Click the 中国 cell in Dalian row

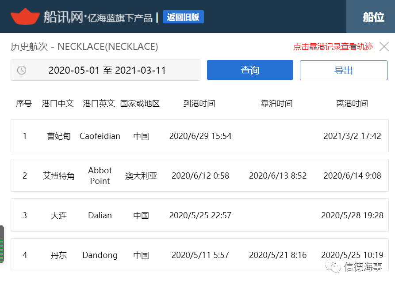coord(141,215)
